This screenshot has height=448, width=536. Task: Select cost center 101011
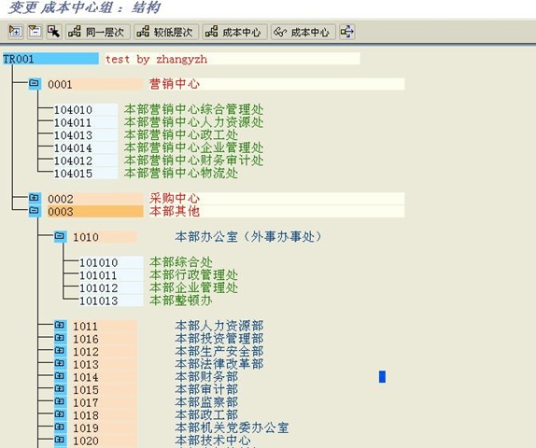coord(111,274)
